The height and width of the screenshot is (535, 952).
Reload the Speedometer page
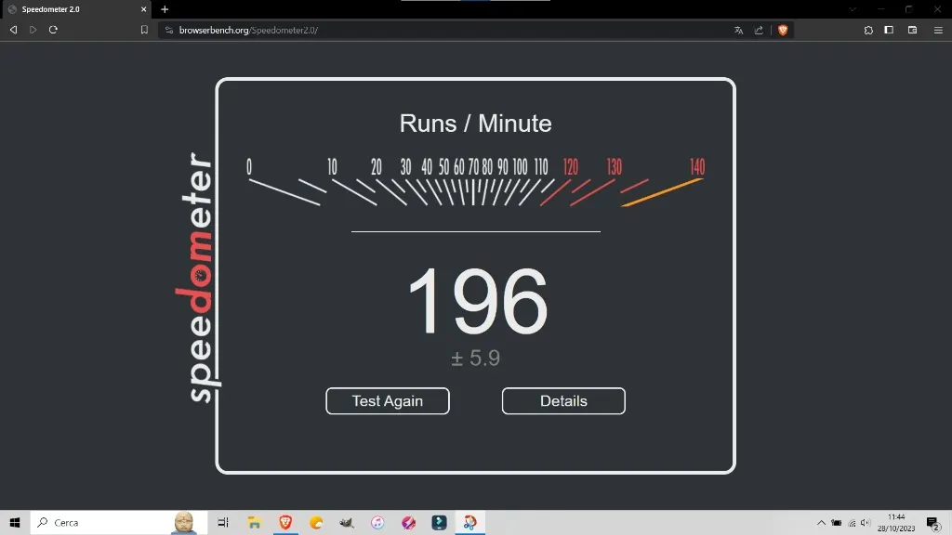click(53, 30)
